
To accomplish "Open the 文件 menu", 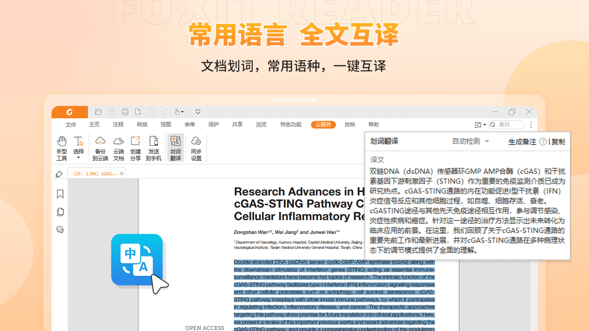I will [x=71, y=125].
